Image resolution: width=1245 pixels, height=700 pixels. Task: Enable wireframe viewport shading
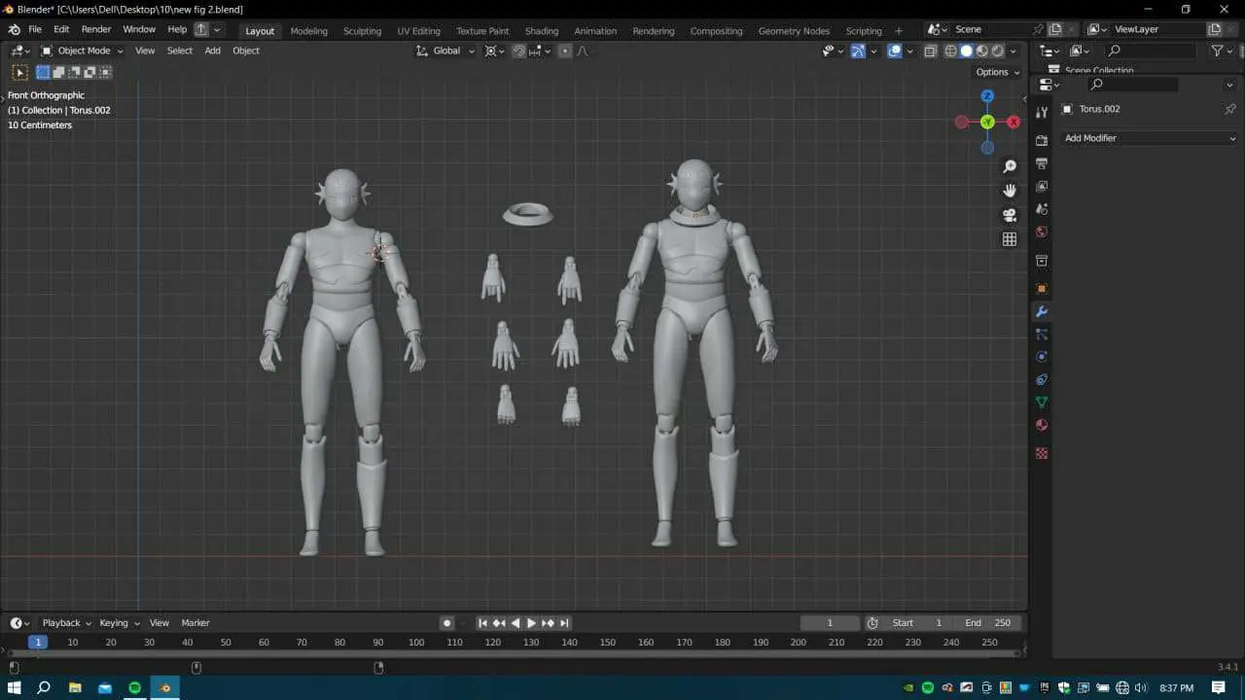point(951,51)
